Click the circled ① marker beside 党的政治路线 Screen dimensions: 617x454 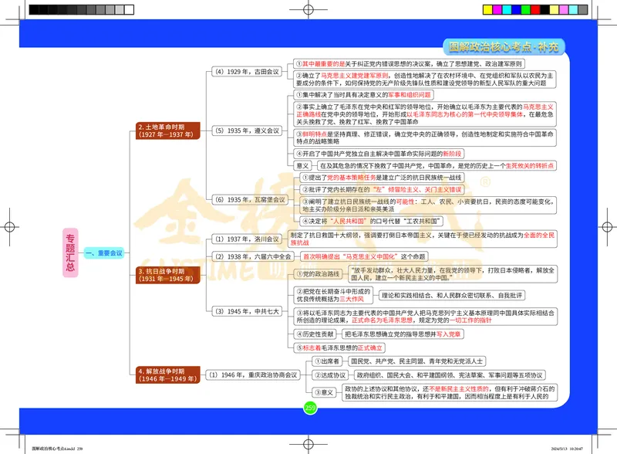[x=300, y=273]
